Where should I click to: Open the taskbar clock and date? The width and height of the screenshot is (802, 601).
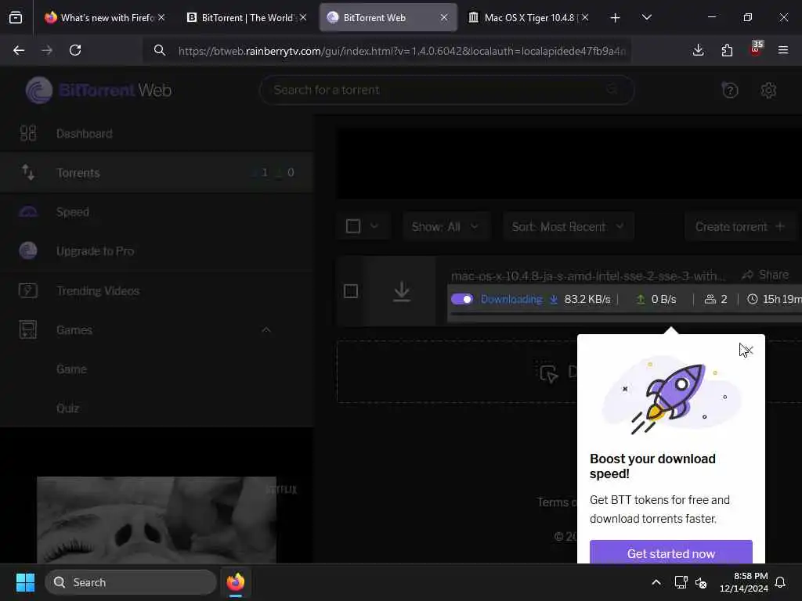[x=744, y=582]
